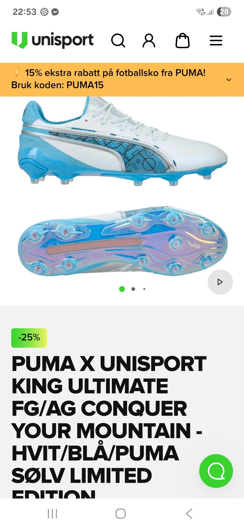Tap the -25% discount badge
Viewport: 244px width, 529px height.
[29, 338]
